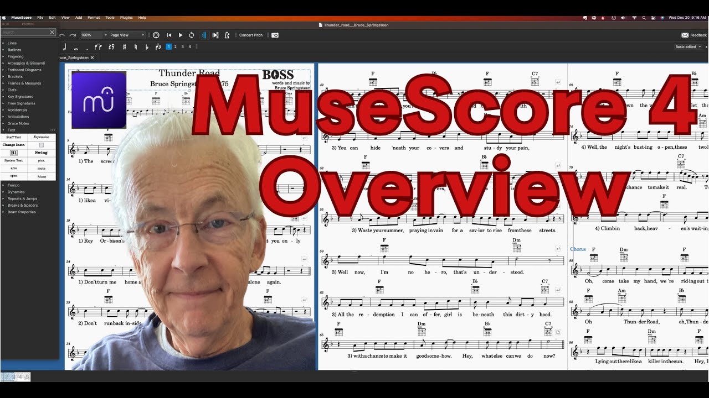Screen dimensions: 709x398
Task: Click the volume icon in menu bar
Action: tap(623, 18)
